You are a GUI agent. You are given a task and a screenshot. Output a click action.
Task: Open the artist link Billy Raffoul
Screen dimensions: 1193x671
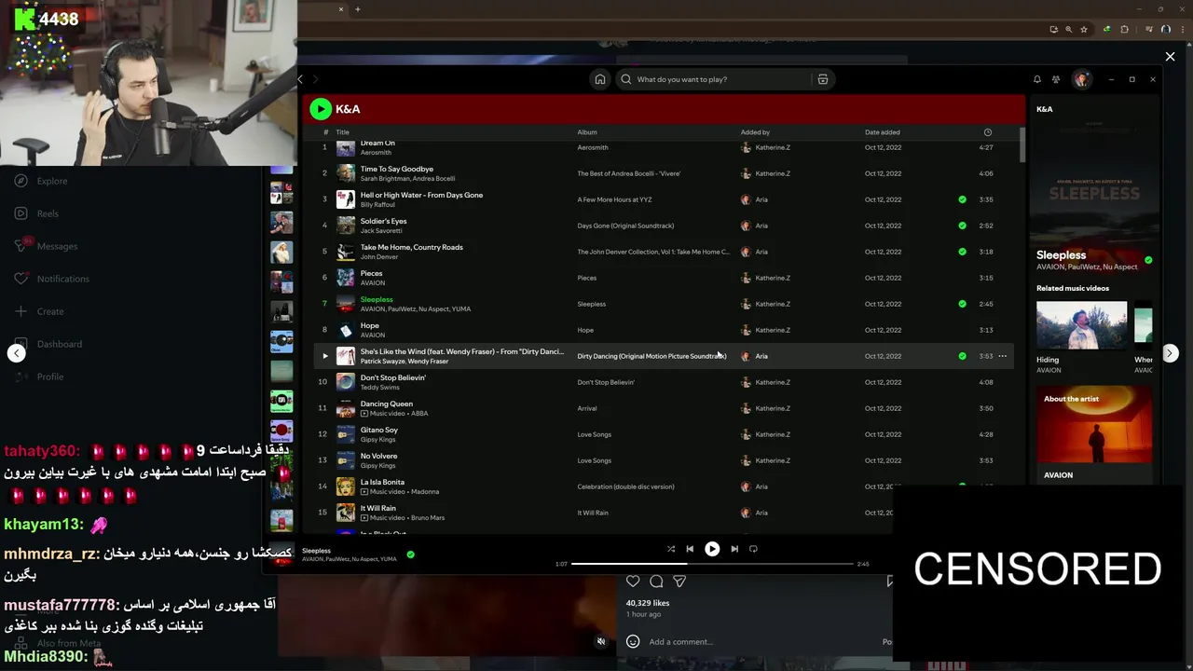[x=378, y=204]
